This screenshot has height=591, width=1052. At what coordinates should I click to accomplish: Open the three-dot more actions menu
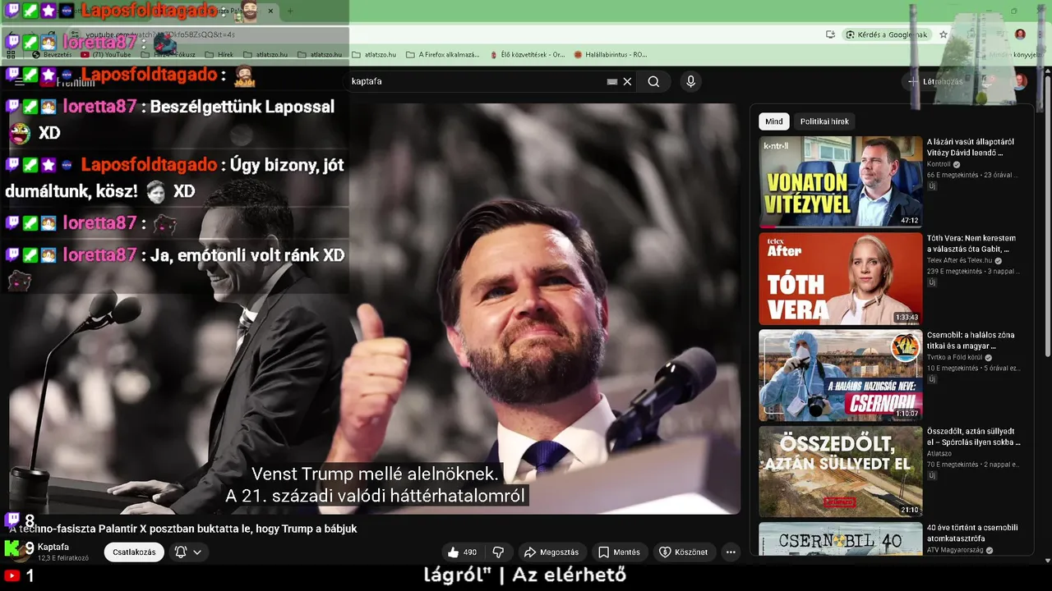click(731, 552)
